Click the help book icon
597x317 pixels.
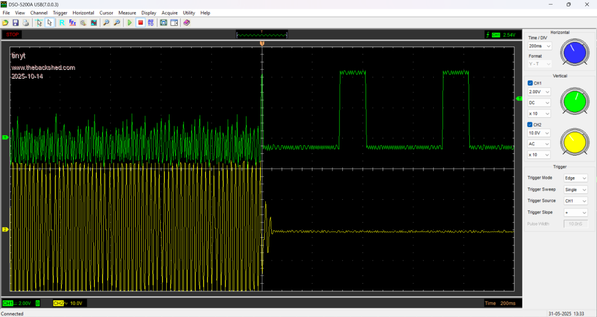(187, 23)
